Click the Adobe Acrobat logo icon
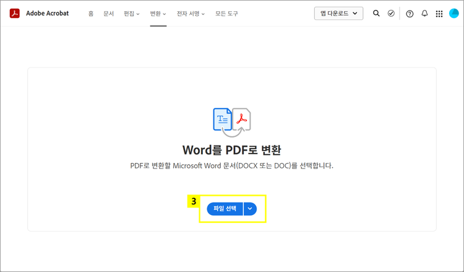The image size is (464, 272). coord(14,14)
